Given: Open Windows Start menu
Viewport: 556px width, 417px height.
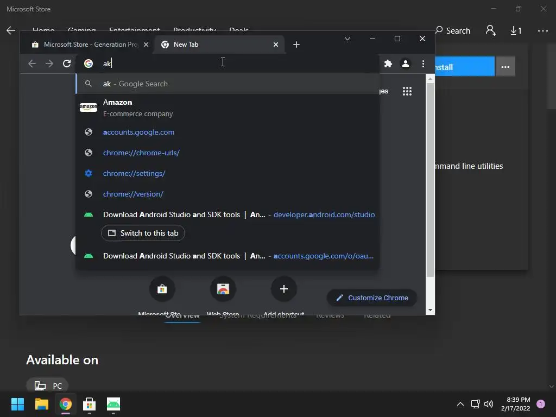Looking at the screenshot, I should coord(17,404).
